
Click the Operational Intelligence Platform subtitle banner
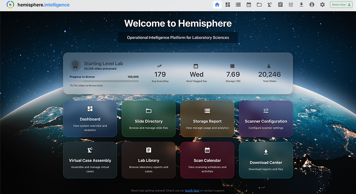pos(178,37)
